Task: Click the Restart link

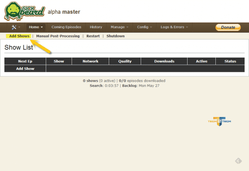Action: [93, 36]
